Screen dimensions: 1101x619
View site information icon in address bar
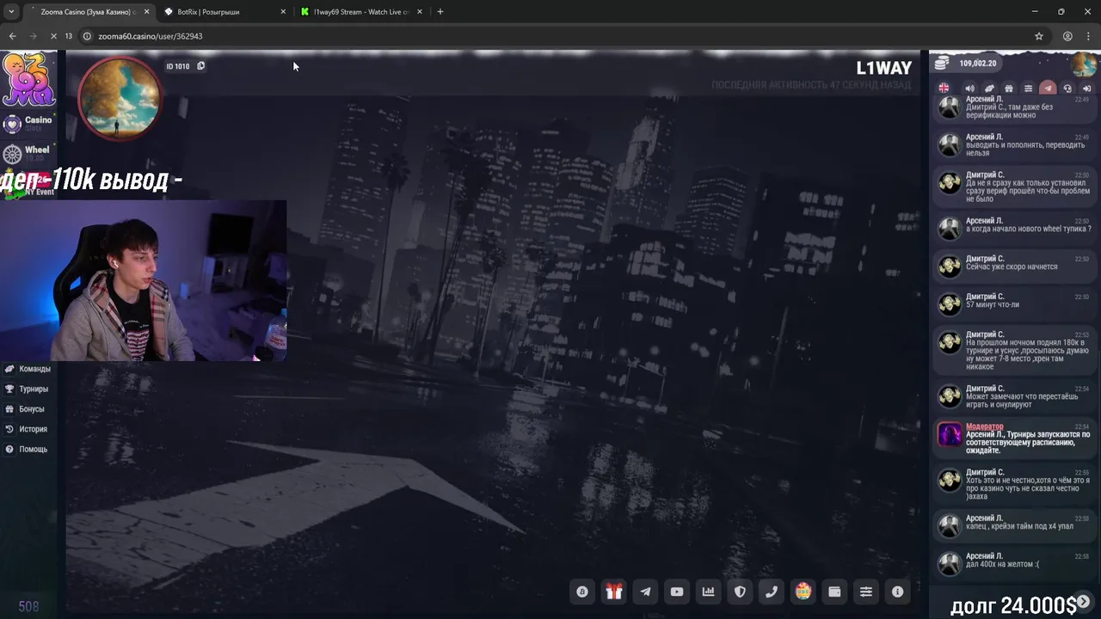pyautogui.click(x=87, y=36)
